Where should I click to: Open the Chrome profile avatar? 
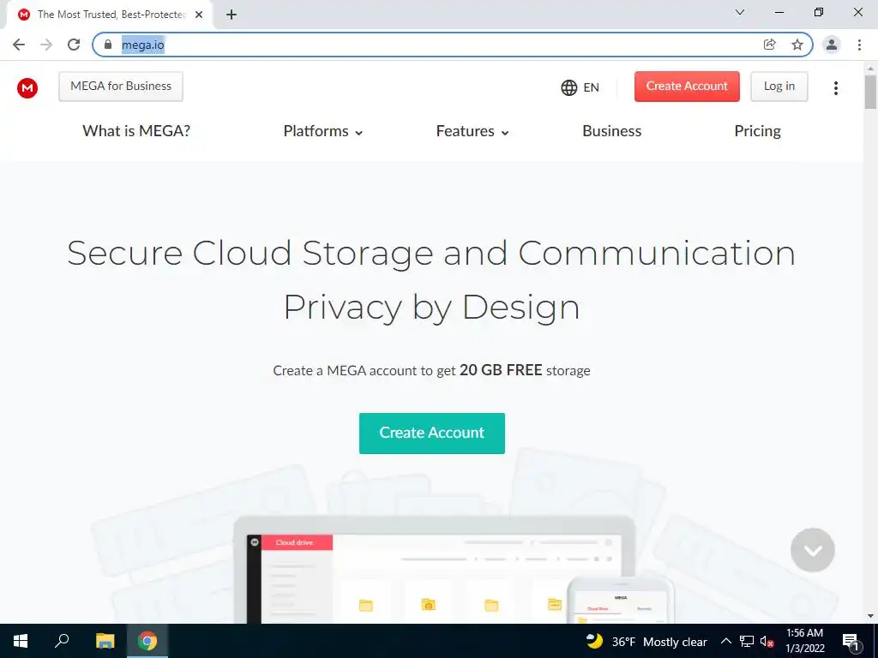coord(832,45)
